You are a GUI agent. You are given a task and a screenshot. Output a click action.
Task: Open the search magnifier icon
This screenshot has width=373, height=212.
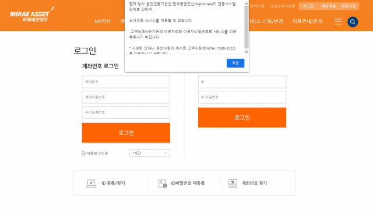point(353,22)
